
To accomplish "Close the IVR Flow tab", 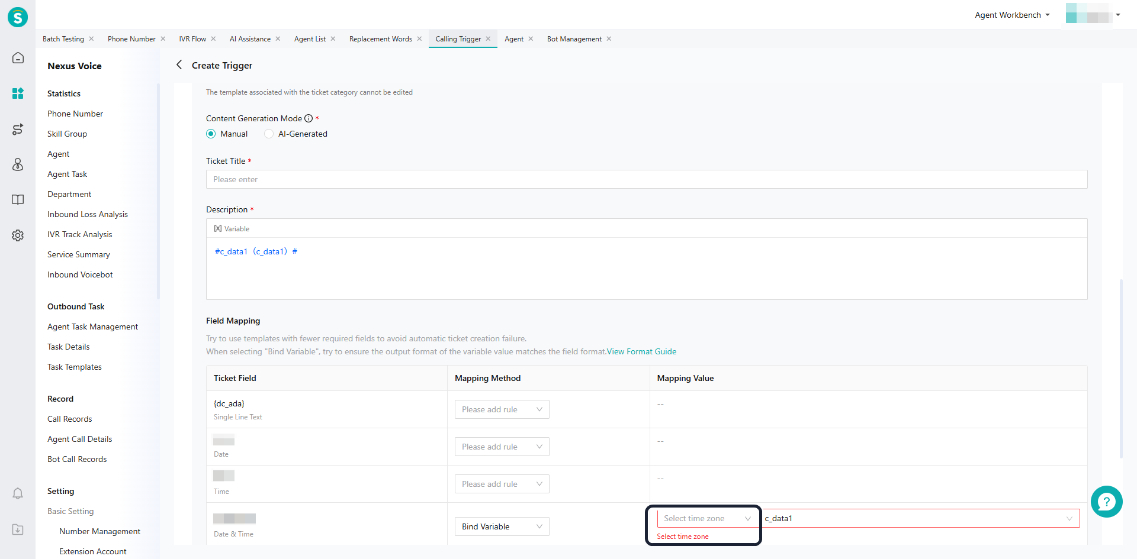I will point(213,39).
